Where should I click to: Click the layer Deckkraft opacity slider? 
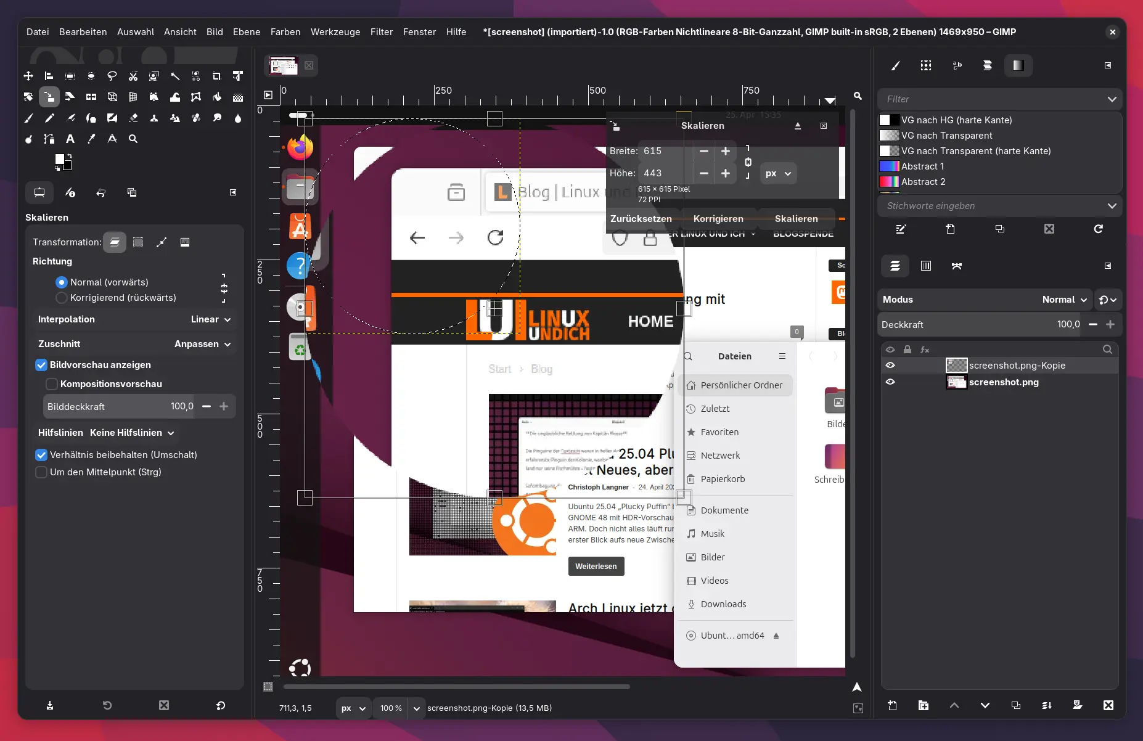coord(980,324)
